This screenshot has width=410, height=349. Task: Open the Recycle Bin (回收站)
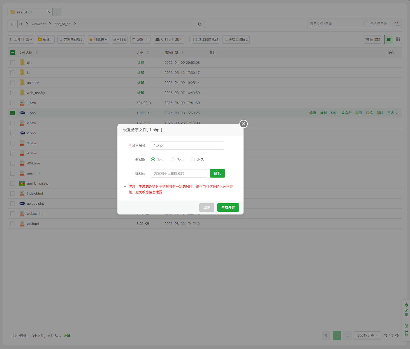point(373,39)
